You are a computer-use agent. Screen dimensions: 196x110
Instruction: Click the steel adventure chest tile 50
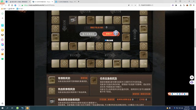pos(73,20)
